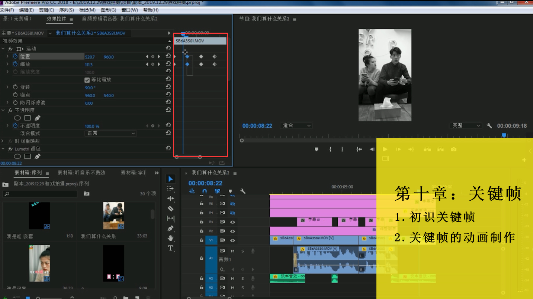The width and height of the screenshot is (533, 299).
Task: Select the Razor tool
Action: (170, 208)
